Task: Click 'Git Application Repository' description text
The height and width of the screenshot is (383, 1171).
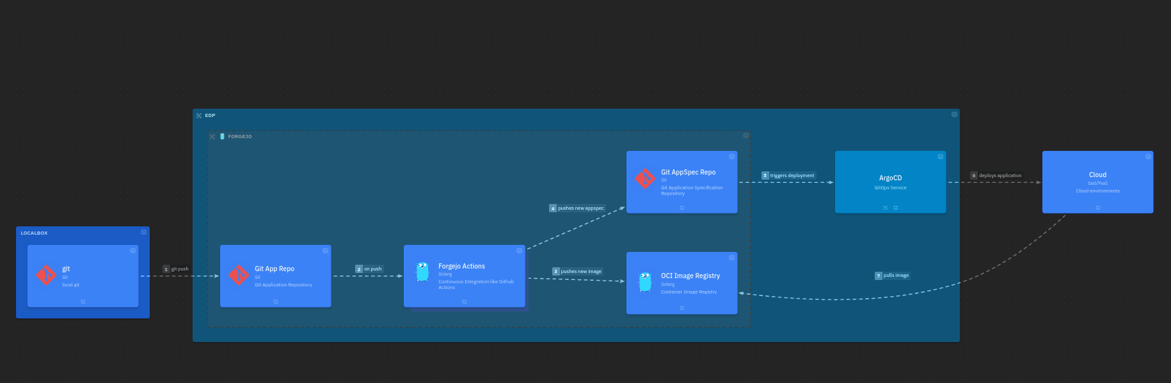Action: [x=283, y=285]
